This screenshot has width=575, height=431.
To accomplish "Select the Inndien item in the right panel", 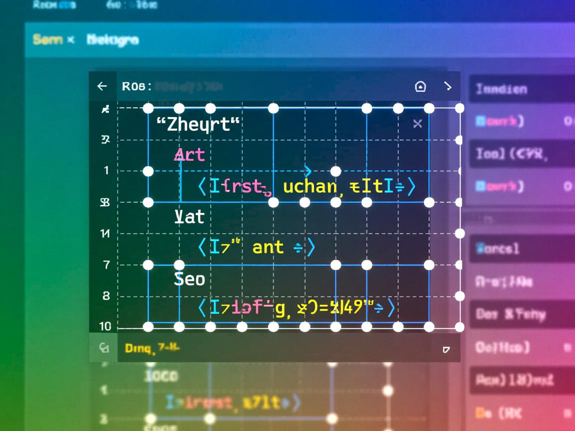I will pyautogui.click(x=501, y=89).
